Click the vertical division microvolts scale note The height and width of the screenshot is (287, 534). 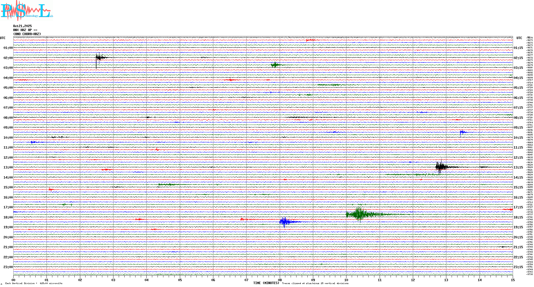(34, 283)
